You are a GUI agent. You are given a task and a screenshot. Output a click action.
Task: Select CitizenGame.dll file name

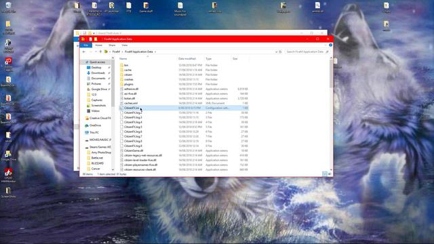[x=134, y=150]
